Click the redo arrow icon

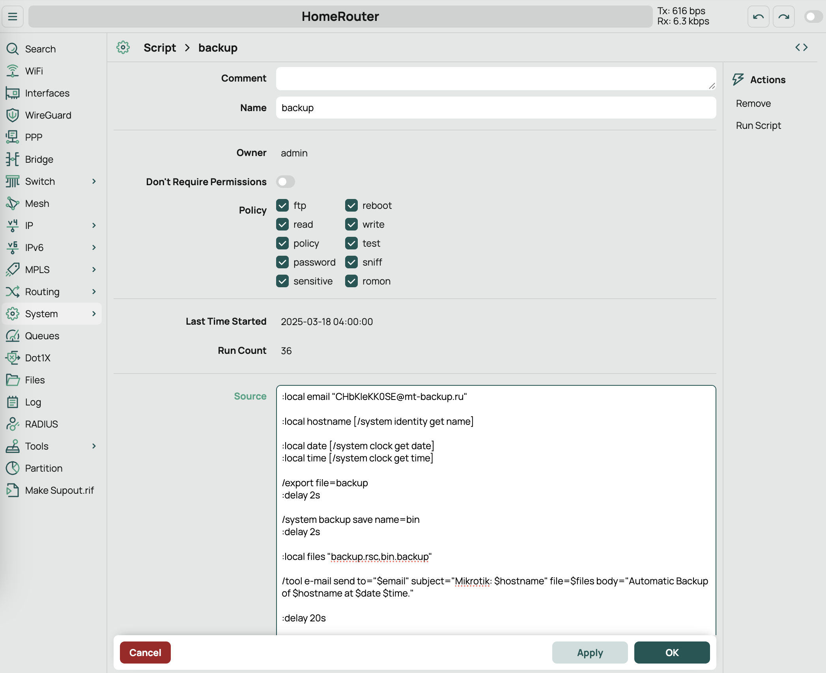(x=783, y=17)
